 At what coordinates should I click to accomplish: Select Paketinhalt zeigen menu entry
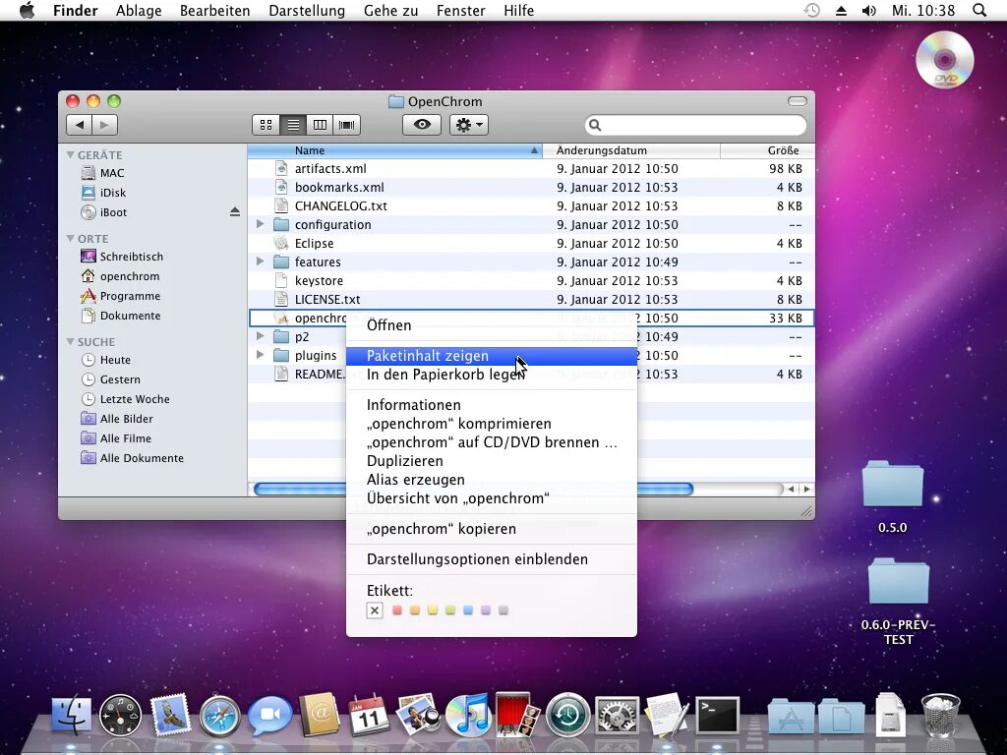click(x=492, y=356)
